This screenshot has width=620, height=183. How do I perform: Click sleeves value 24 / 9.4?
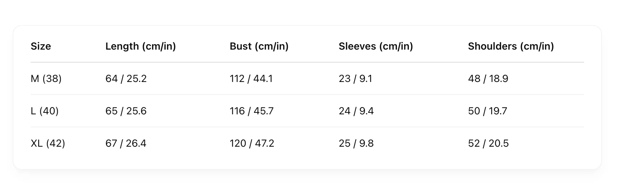click(x=356, y=111)
